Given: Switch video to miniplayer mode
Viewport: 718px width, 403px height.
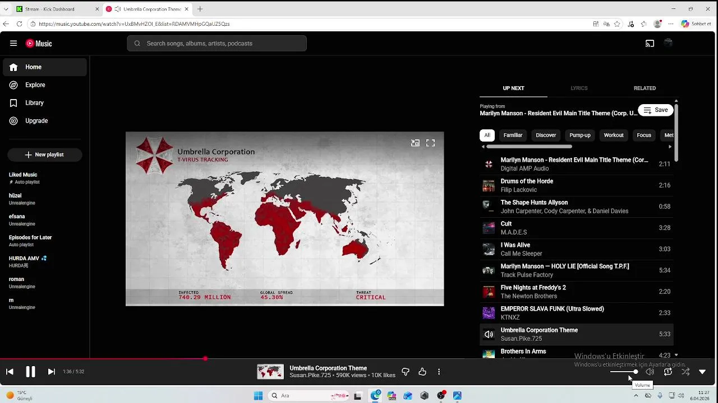Looking at the screenshot, I should click(x=415, y=143).
